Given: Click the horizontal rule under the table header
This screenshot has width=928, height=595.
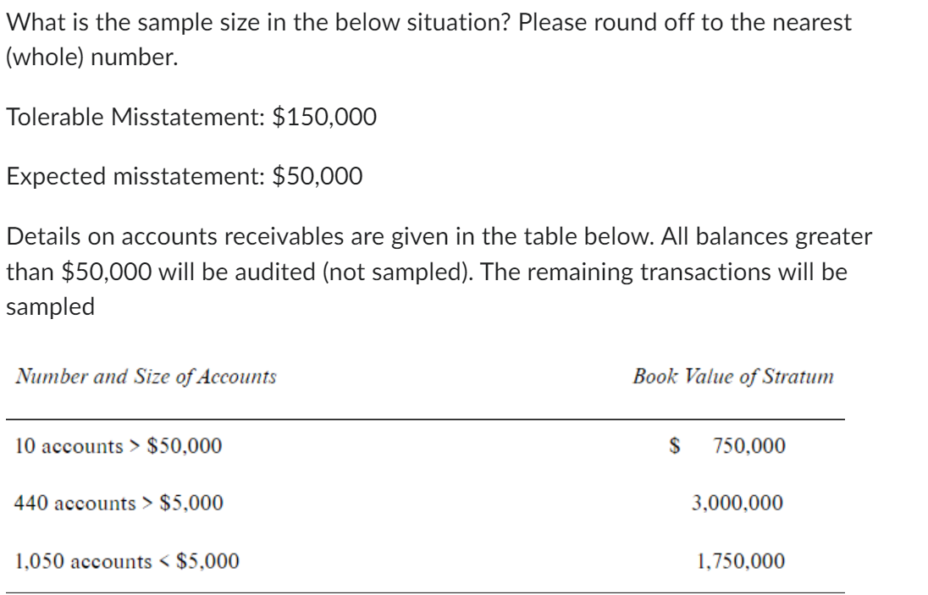Looking at the screenshot, I should pyautogui.click(x=423, y=419).
